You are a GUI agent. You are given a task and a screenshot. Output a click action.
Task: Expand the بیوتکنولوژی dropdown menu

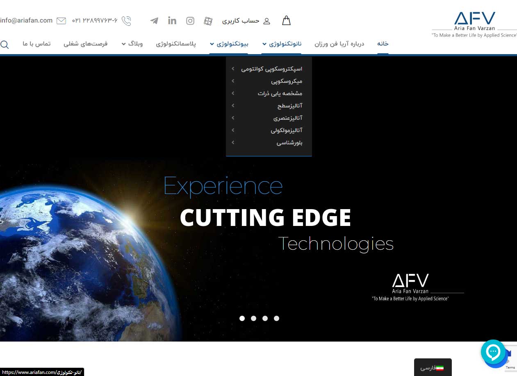[229, 44]
